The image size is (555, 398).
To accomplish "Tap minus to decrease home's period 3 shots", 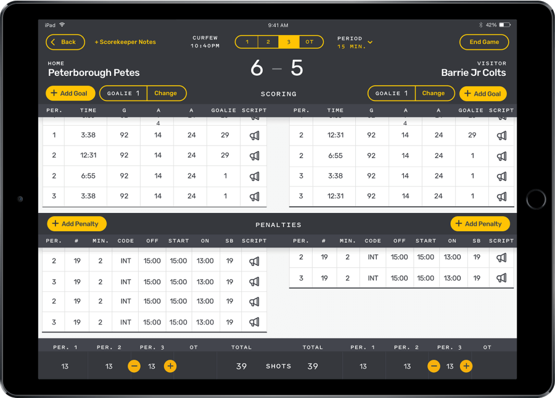I will click(x=134, y=366).
